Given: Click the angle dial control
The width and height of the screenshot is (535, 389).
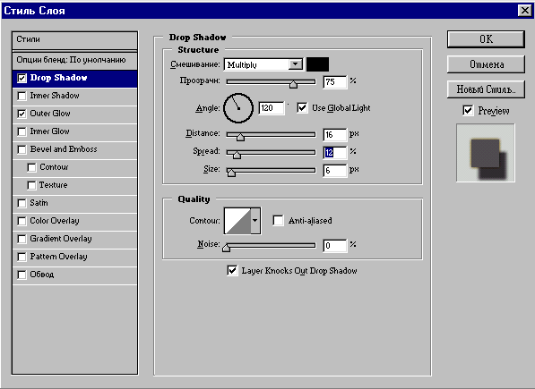Looking at the screenshot, I should pos(238,108).
